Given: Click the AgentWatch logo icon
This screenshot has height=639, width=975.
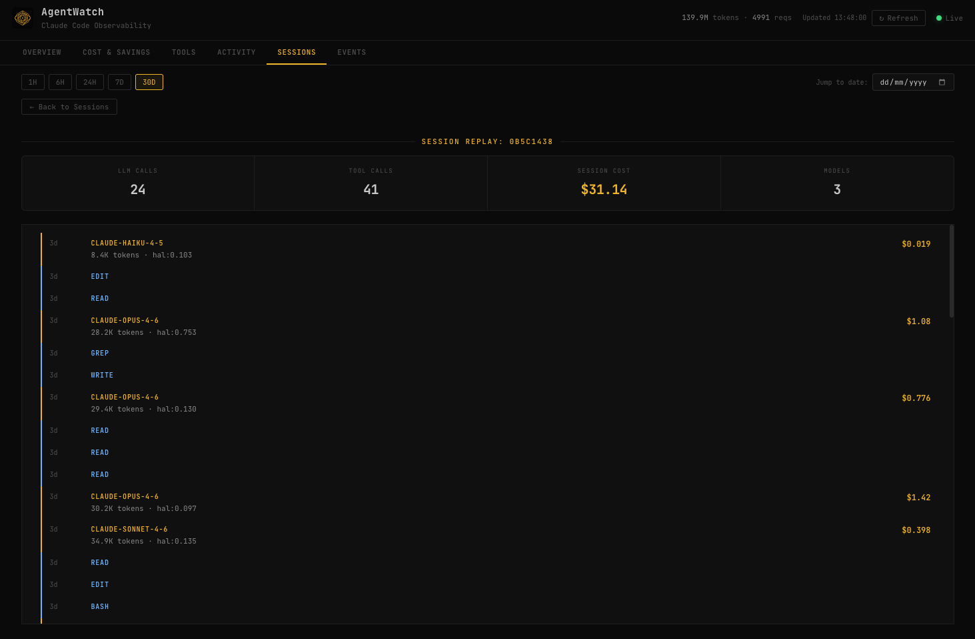Looking at the screenshot, I should click(23, 18).
